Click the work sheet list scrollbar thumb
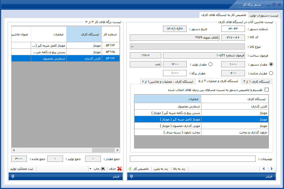Screen dimensions: 284x189 (x=103, y=150)
